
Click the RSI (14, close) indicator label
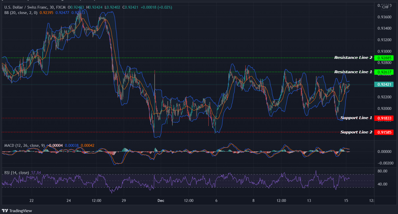pyautogui.click(x=17, y=173)
